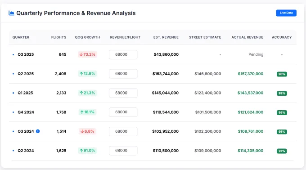Click the STREET ESTIMATE column header

pos(205,37)
